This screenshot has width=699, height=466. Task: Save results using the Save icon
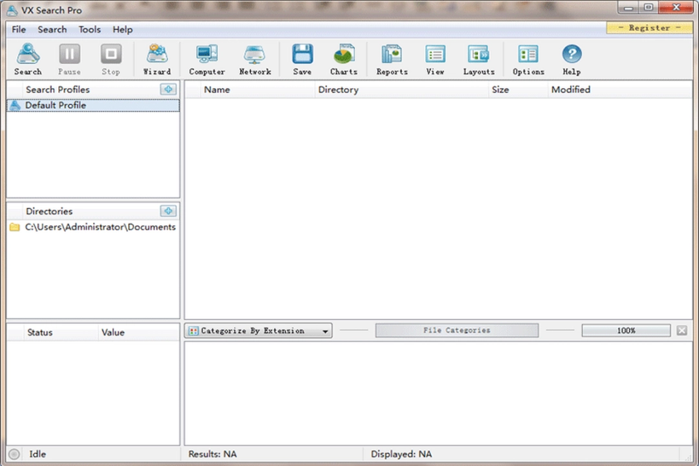pyautogui.click(x=302, y=60)
